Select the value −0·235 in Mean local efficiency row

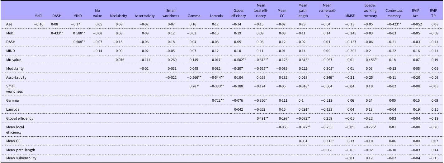click(327, 127)
